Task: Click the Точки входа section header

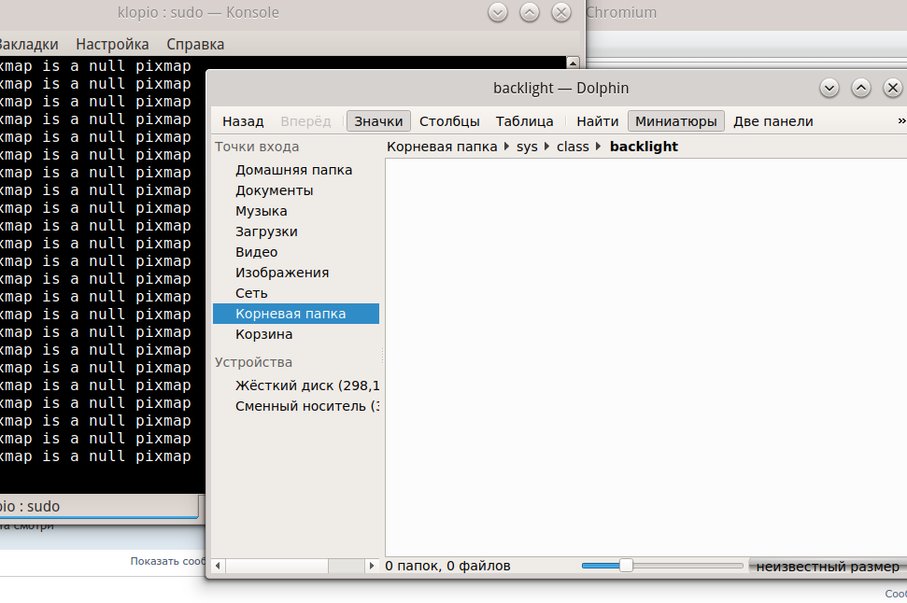Action: point(257,147)
